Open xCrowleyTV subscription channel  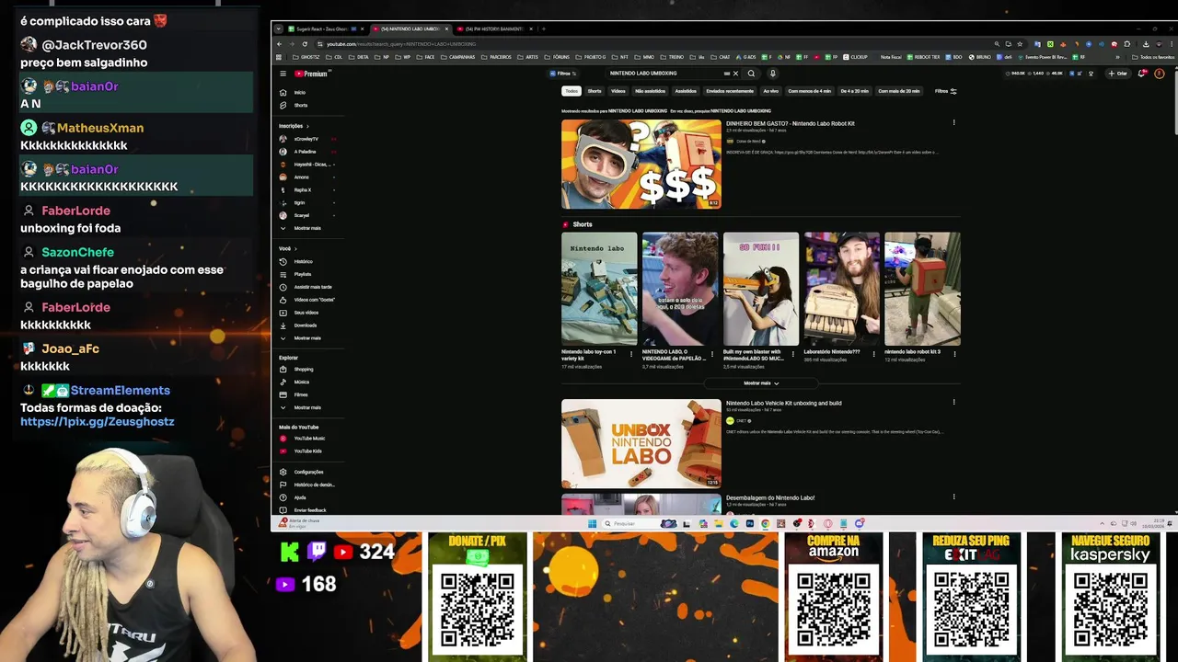tap(306, 139)
